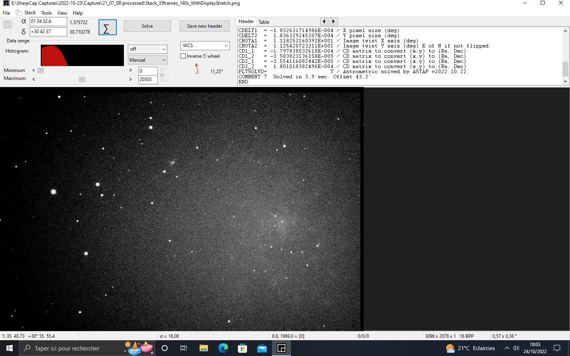570x356 pixels.
Task: Open Cortana from the taskbar
Action: [165, 348]
